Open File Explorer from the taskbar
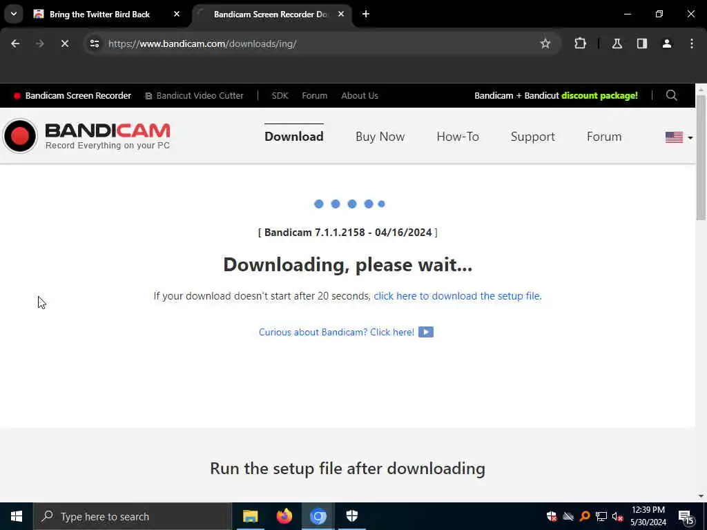 click(x=250, y=516)
